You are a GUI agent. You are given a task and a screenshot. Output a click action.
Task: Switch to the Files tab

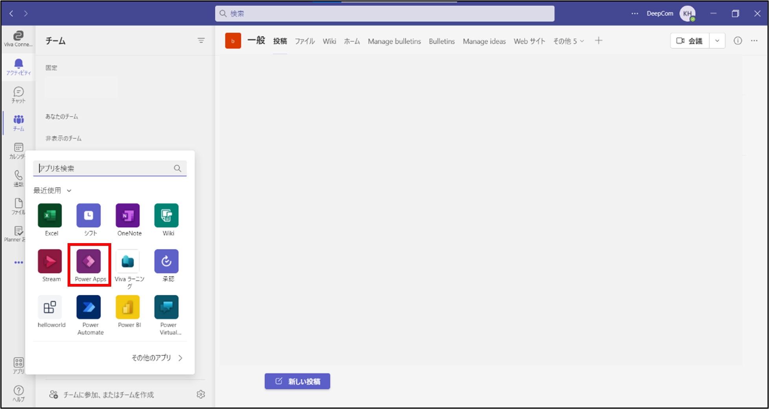coord(305,41)
